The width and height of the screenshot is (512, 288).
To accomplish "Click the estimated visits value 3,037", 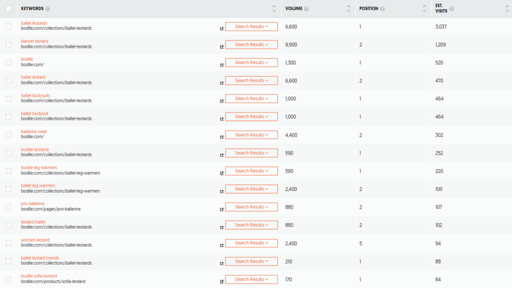I will pos(441,27).
